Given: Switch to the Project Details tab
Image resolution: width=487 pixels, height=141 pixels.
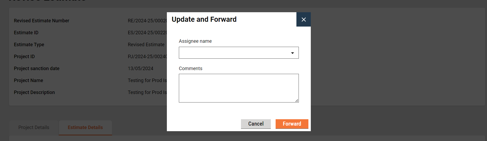Looking at the screenshot, I should (x=34, y=127).
